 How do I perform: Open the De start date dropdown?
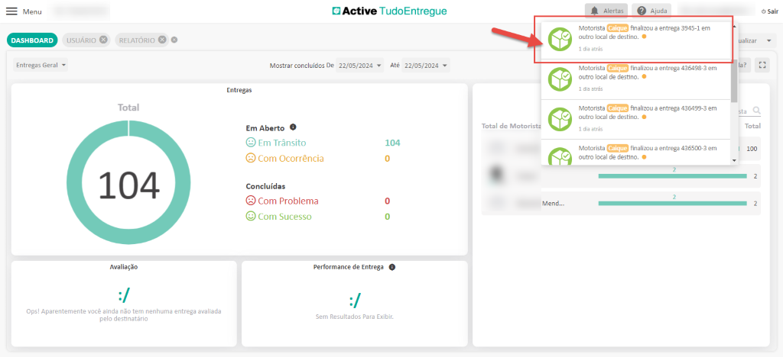click(x=357, y=66)
